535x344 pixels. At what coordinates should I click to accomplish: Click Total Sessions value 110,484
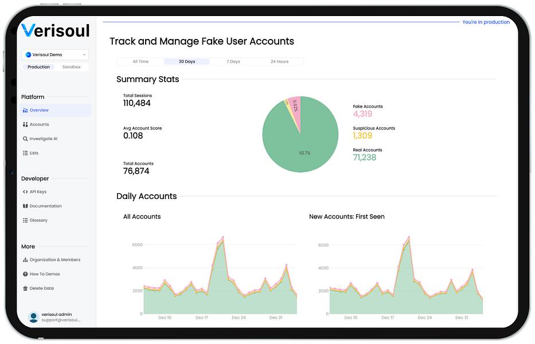click(137, 103)
